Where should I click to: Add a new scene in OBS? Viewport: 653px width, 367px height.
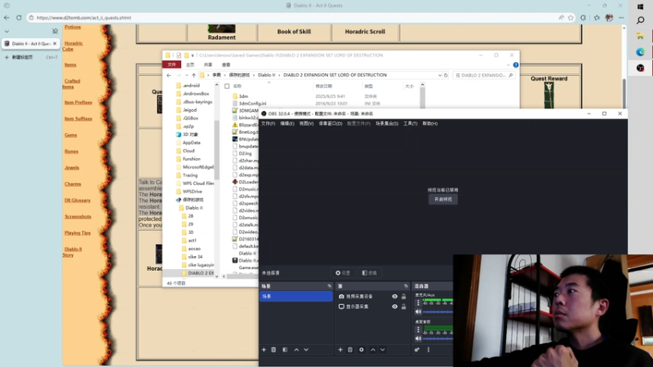[x=264, y=350]
